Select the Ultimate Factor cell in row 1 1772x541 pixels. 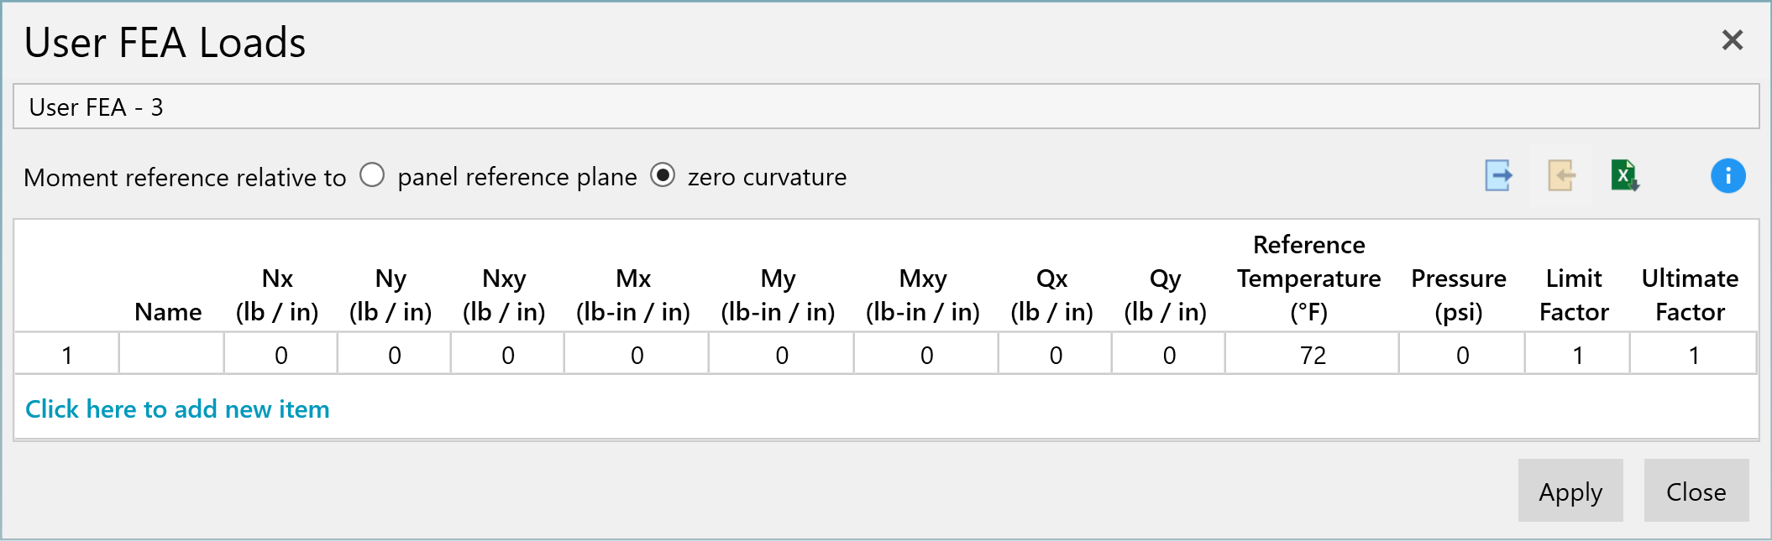point(1693,354)
